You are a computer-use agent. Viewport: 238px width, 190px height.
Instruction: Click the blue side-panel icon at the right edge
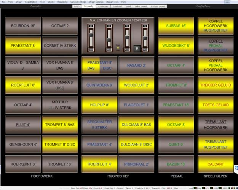click(236, 168)
